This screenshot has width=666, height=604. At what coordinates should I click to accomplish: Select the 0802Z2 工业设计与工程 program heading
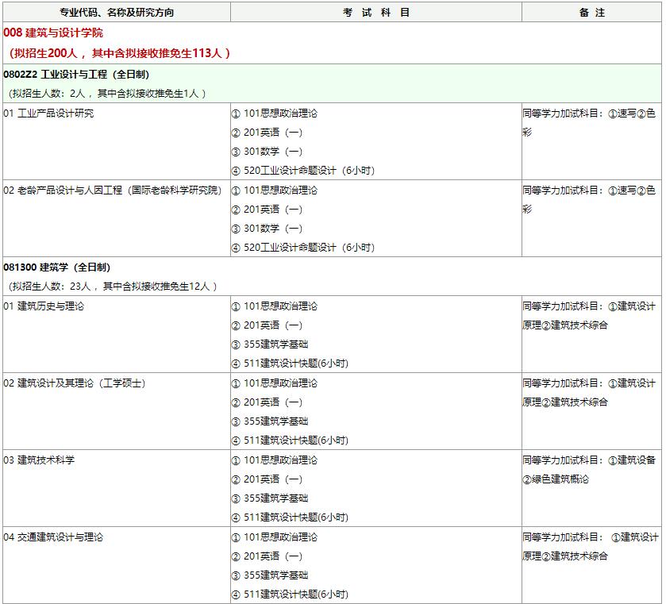[x=76, y=75]
